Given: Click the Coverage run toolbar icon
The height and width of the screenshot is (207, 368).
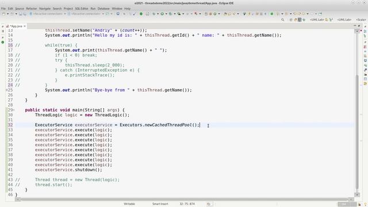Looking at the screenshot, I should pos(171,14).
